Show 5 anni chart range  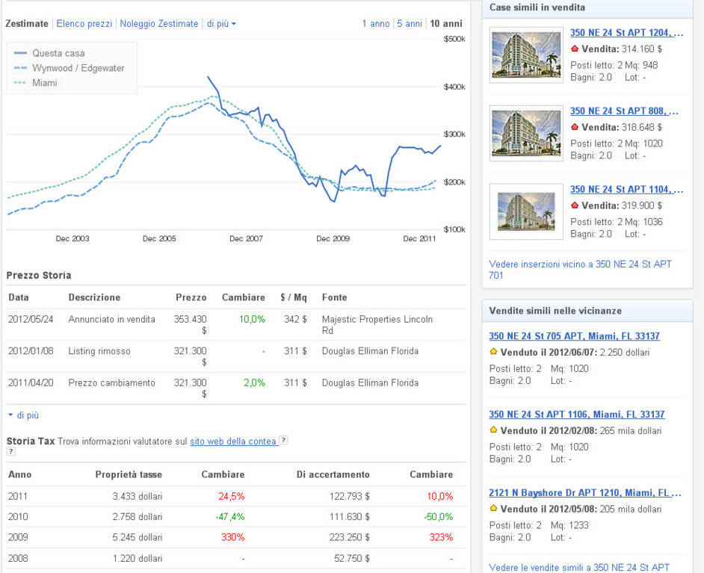click(x=410, y=23)
